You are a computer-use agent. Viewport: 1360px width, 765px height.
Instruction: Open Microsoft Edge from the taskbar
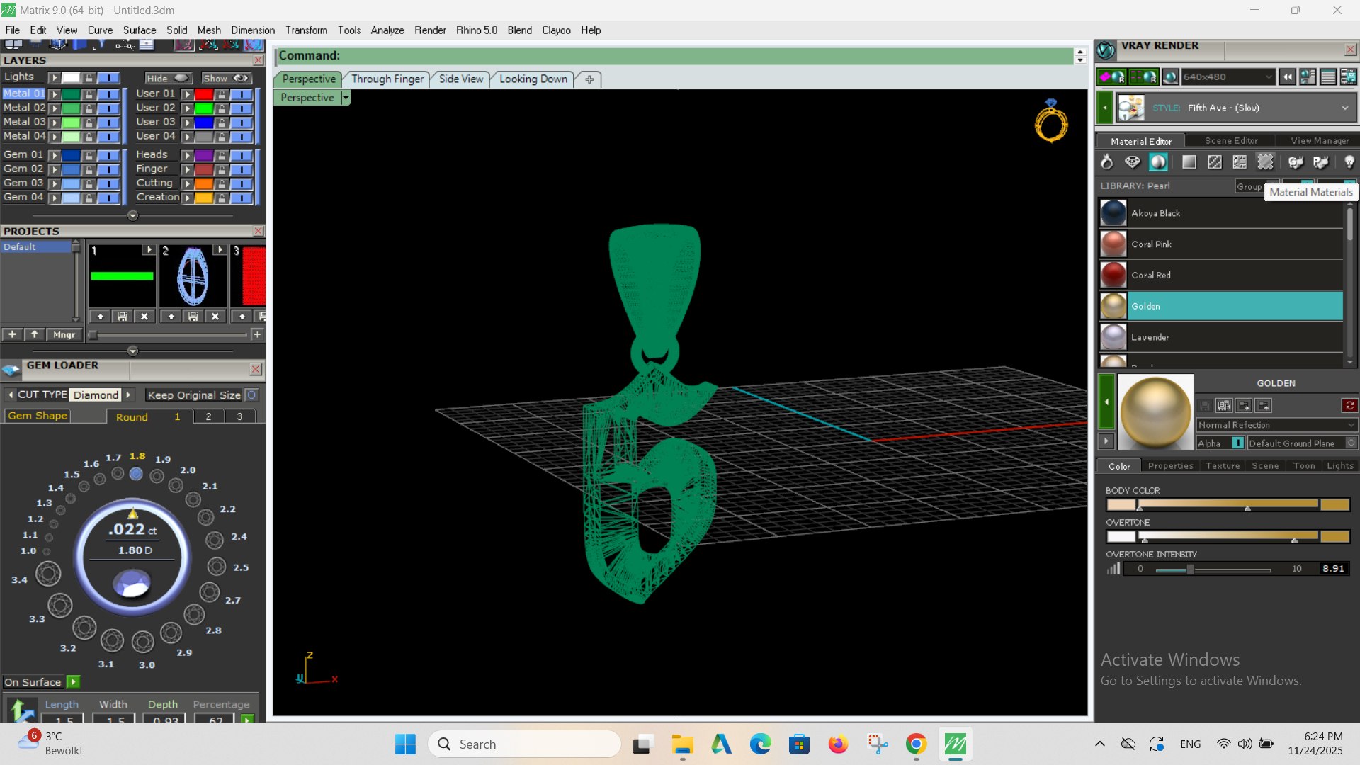click(x=761, y=744)
